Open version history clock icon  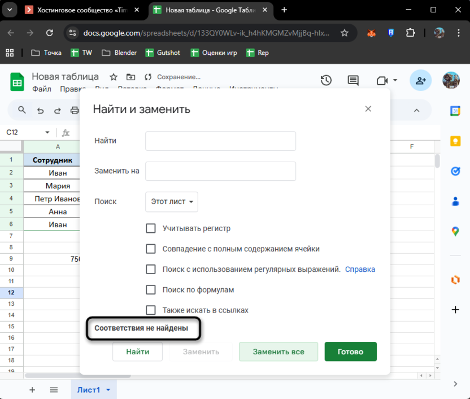(x=326, y=81)
